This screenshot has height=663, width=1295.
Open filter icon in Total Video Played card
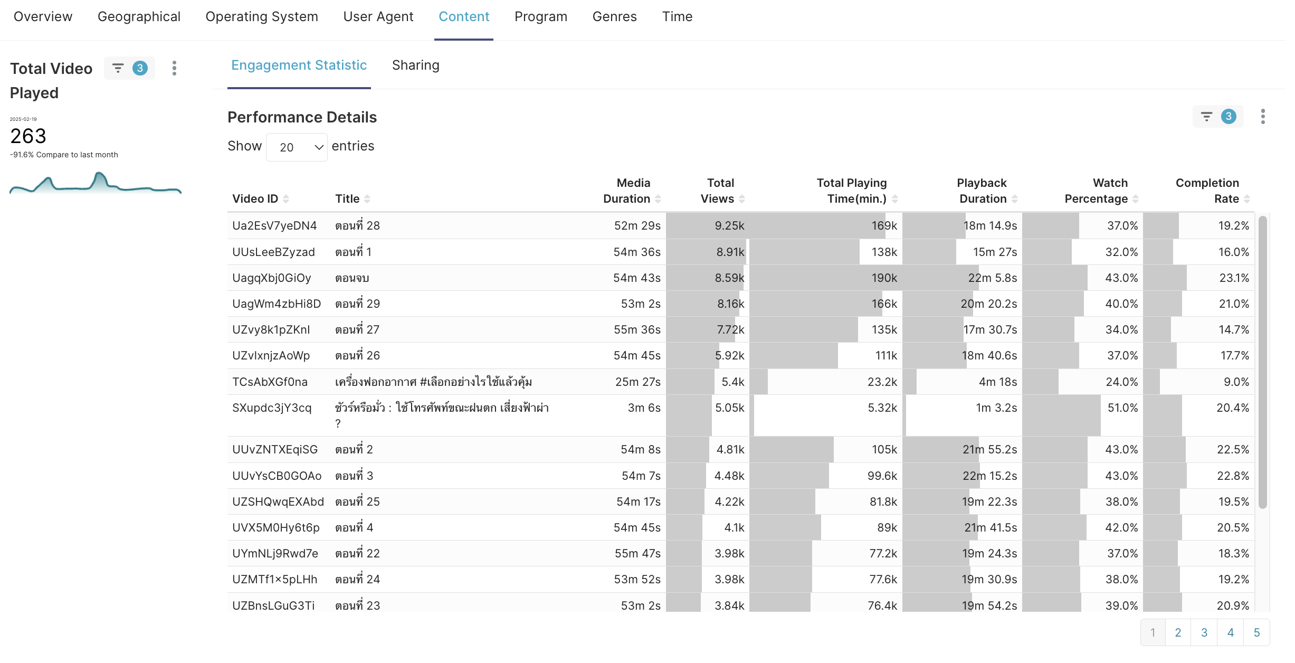pos(129,68)
